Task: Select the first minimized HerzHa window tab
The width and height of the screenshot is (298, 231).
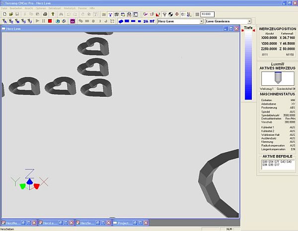Action: point(11,223)
